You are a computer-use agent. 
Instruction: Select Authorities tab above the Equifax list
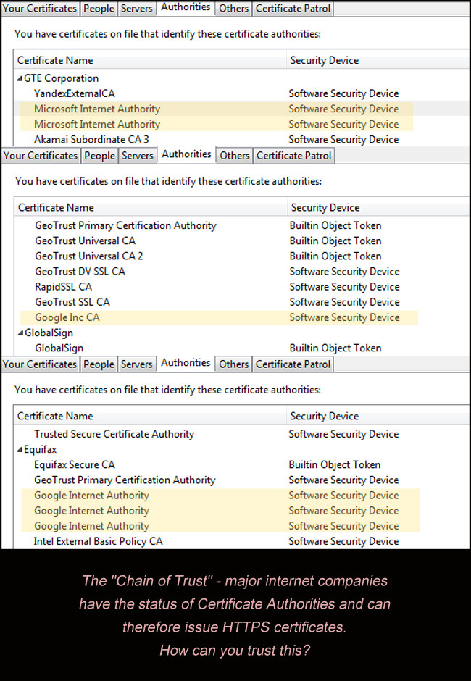(x=186, y=363)
